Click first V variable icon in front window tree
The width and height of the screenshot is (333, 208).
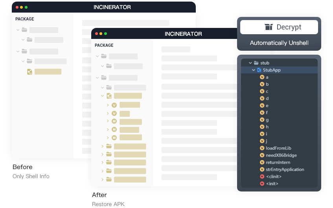114,105
